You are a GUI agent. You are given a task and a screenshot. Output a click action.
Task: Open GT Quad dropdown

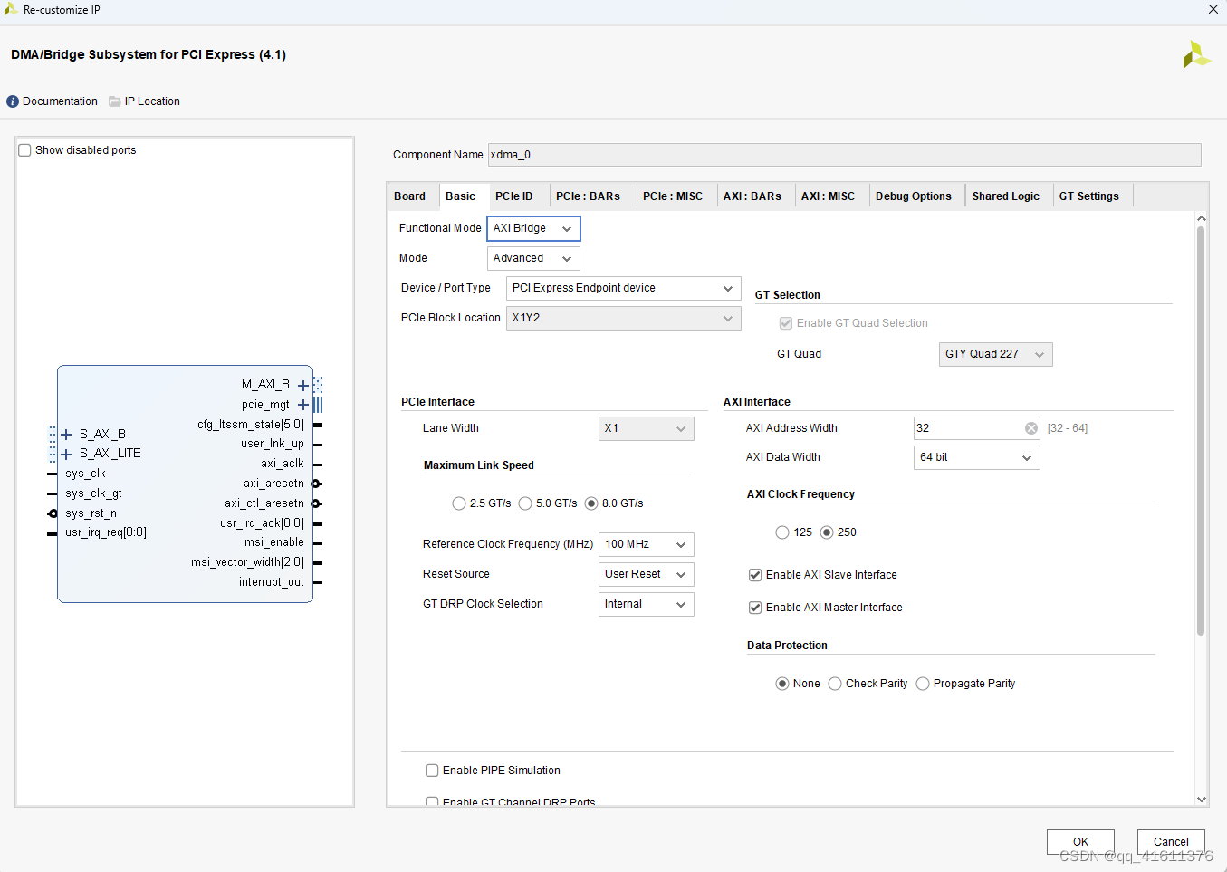[995, 354]
